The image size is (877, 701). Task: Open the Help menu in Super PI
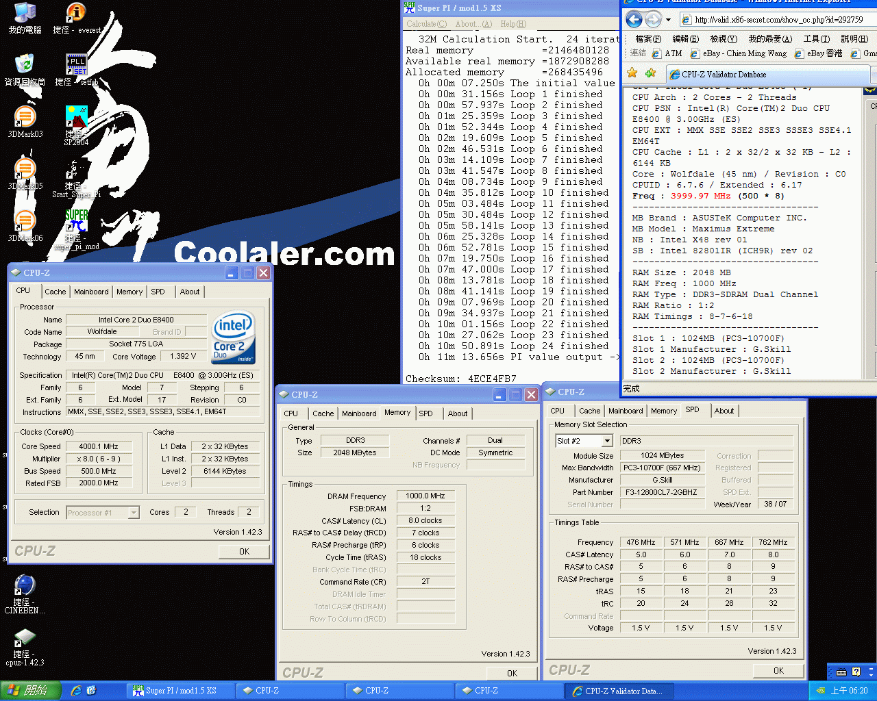[x=513, y=24]
